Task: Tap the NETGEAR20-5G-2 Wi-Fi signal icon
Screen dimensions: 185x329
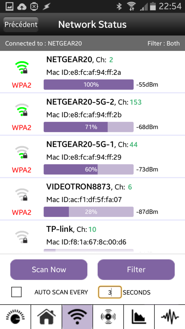Action: 22,110
